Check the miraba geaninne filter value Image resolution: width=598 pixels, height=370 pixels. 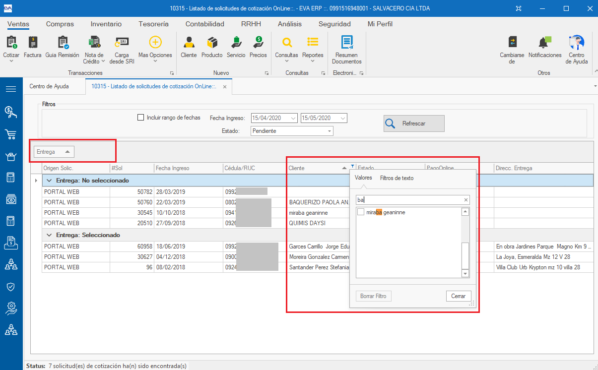(361, 212)
